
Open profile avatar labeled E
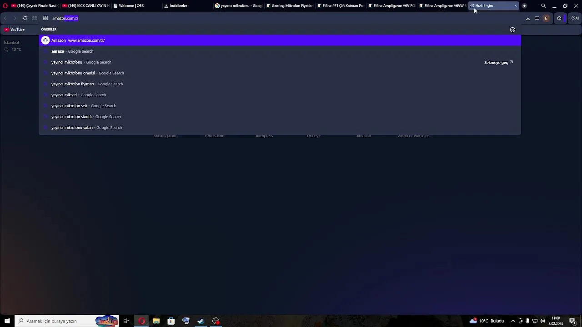(546, 18)
